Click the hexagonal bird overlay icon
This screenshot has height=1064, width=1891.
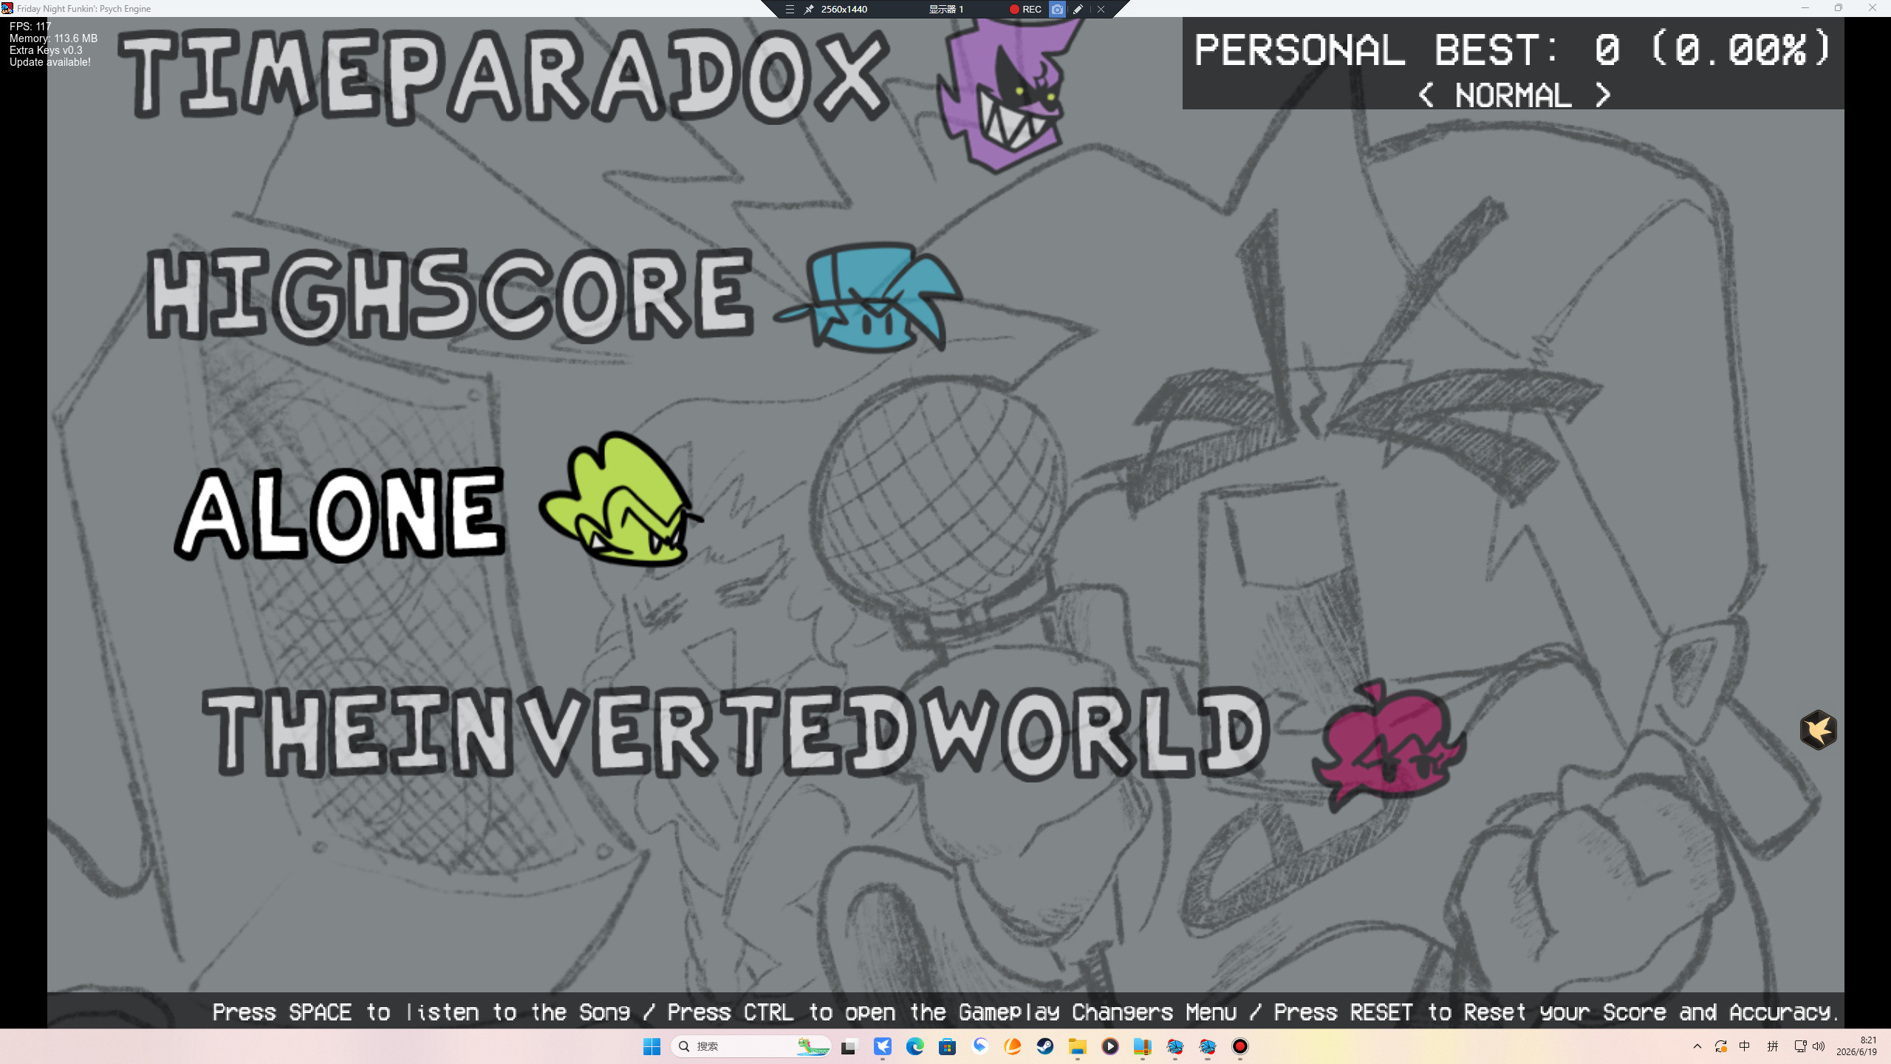[1818, 730]
